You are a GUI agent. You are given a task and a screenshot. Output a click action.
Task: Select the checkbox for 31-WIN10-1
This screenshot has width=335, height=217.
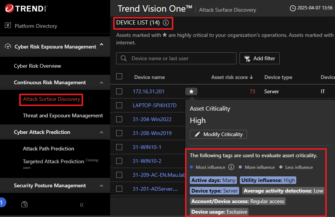(x=119, y=147)
